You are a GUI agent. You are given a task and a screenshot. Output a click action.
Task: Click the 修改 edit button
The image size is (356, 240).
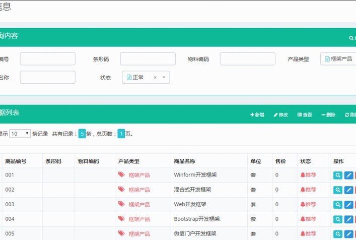281,115
